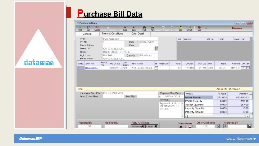
Task: Click the Delete toolbar icon
Action: [97, 28]
